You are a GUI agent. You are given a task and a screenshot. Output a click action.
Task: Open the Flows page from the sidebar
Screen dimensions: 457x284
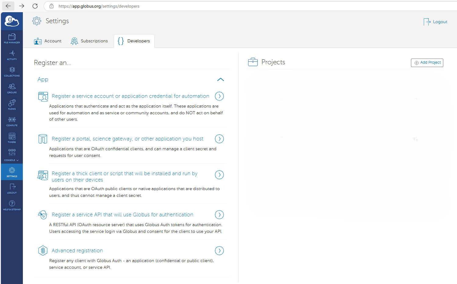pos(12,105)
